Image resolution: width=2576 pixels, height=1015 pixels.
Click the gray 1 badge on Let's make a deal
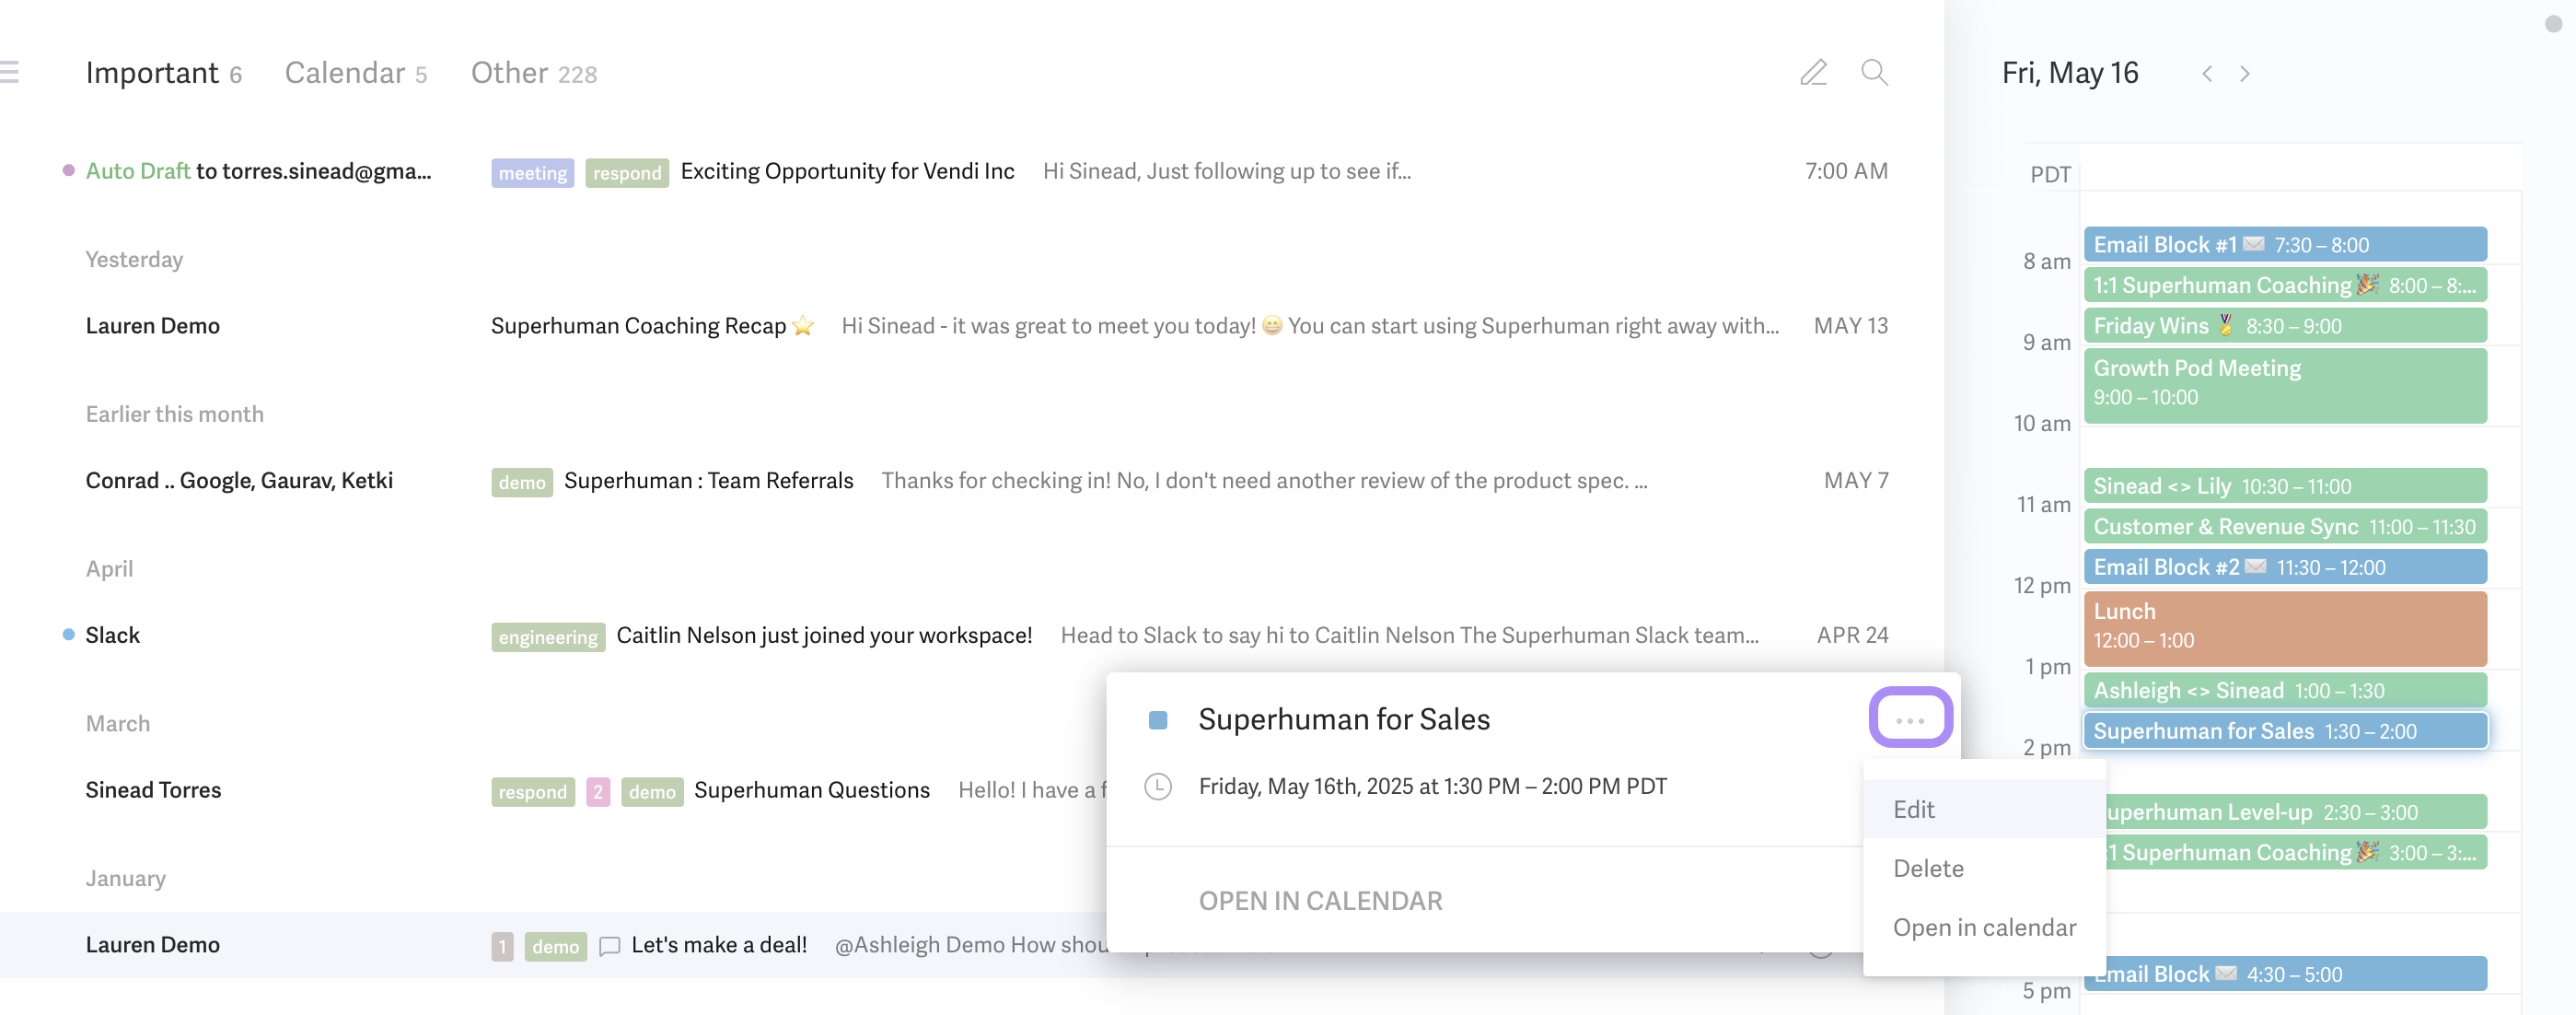pos(502,946)
